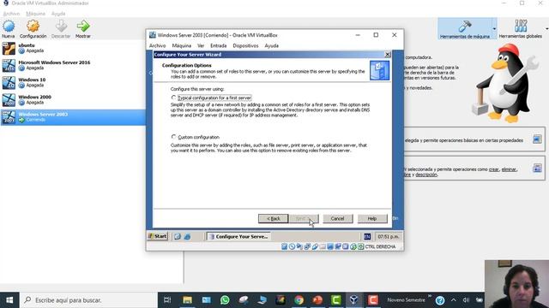Click keyboard capture indicator beside CTRL DERECHA
549x308 pixels.
(361, 246)
